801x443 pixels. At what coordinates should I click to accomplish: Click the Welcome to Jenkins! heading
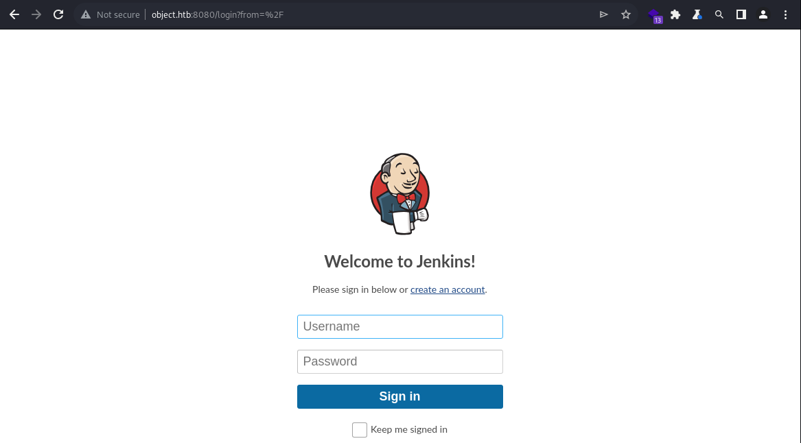coord(400,261)
